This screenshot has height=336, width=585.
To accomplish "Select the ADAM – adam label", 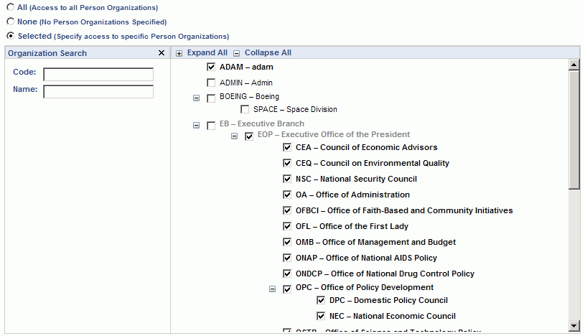I will click(x=246, y=67).
